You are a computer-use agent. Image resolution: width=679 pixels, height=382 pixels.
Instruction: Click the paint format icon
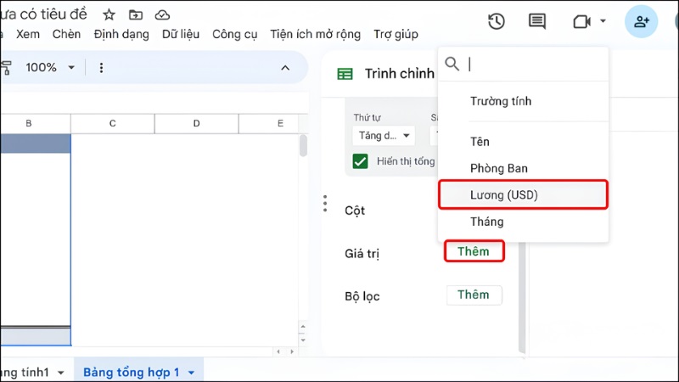pos(6,68)
